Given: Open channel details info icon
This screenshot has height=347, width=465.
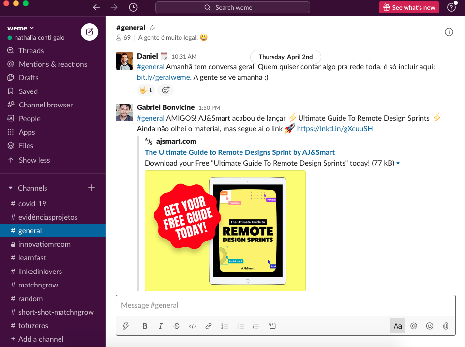Looking at the screenshot, I should point(449,32).
